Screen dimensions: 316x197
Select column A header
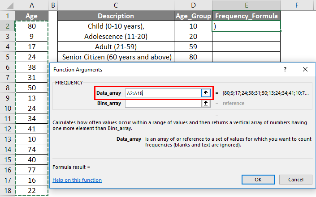(x=31, y=5)
